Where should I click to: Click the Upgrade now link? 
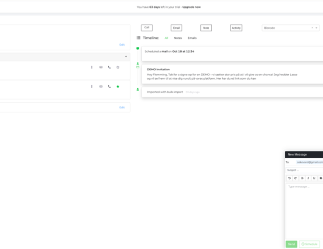click(x=191, y=7)
